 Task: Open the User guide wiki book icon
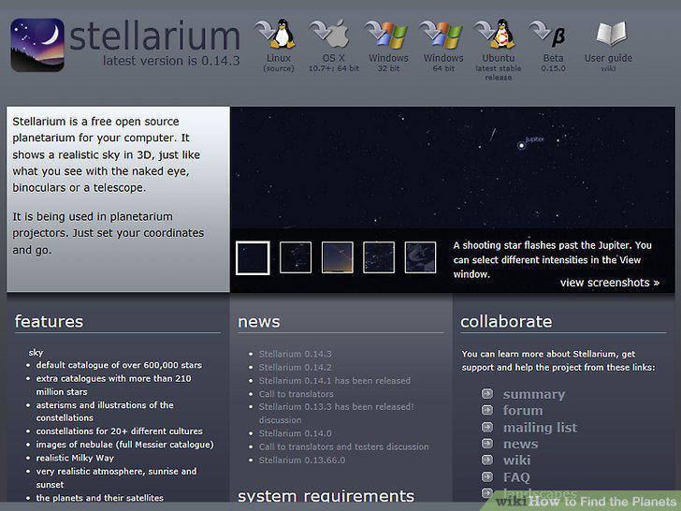point(612,34)
